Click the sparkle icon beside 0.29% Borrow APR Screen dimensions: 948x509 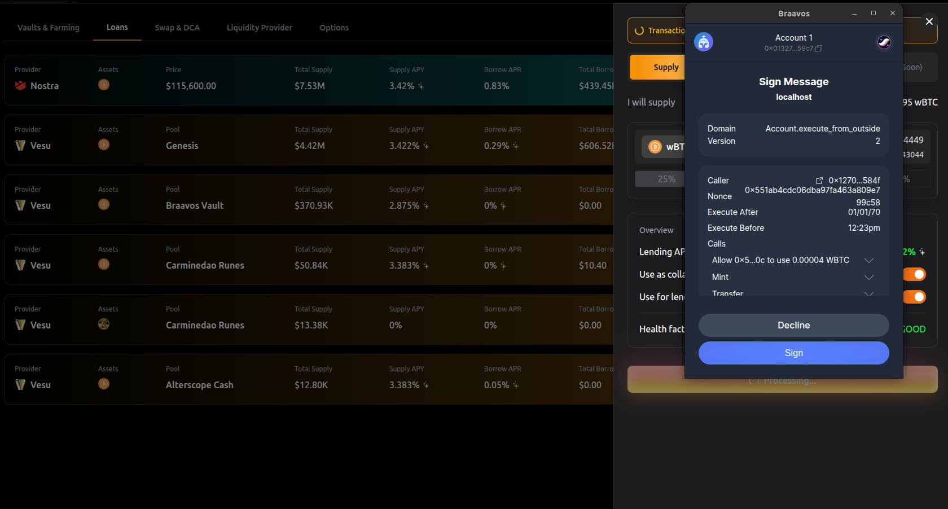click(x=516, y=146)
